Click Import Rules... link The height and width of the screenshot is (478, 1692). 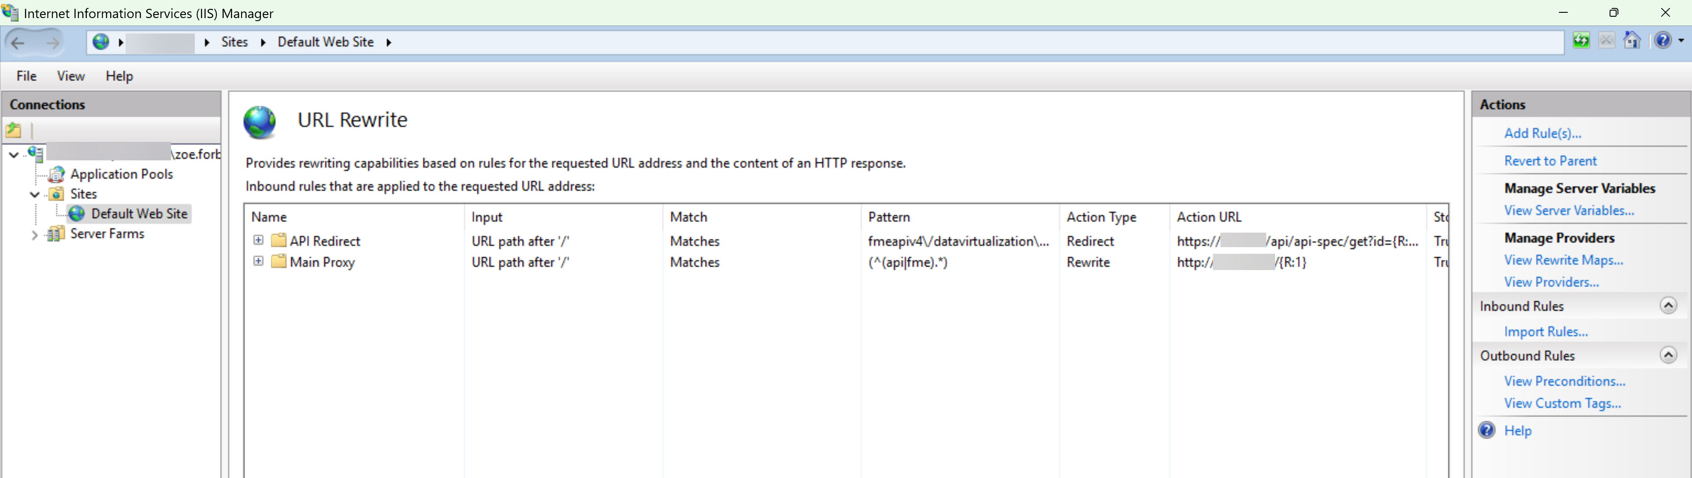(1546, 332)
